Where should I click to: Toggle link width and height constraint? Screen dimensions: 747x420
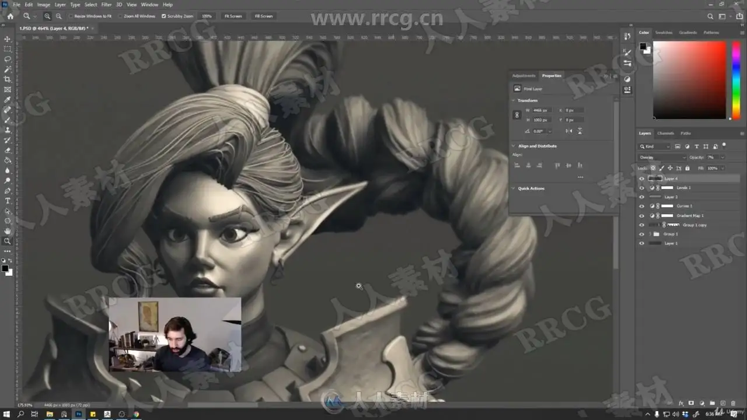516,115
